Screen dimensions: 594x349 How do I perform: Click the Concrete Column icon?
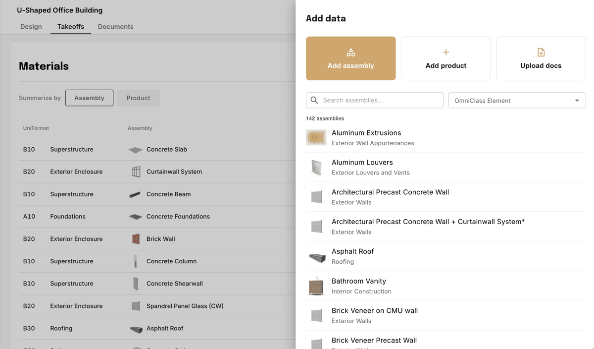click(x=136, y=261)
